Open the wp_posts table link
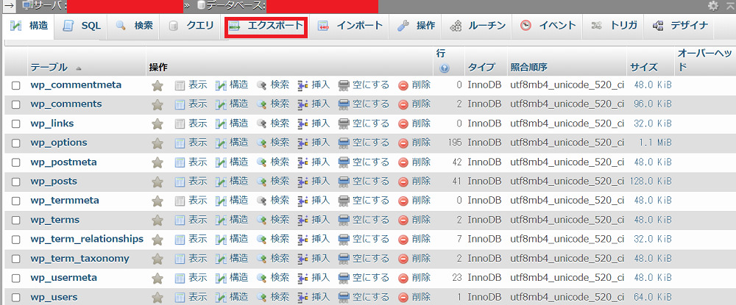 point(54,182)
